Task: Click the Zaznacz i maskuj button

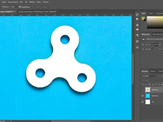Action: (42, 7)
